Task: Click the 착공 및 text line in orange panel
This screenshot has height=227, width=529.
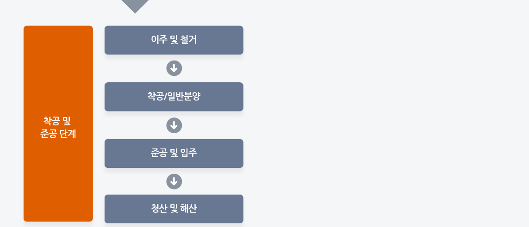Action: tap(57, 121)
